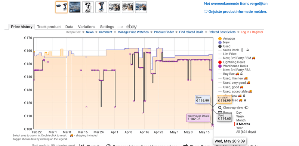Select the Week range option
This screenshot has width=299, height=146.
click(x=240, y=116)
